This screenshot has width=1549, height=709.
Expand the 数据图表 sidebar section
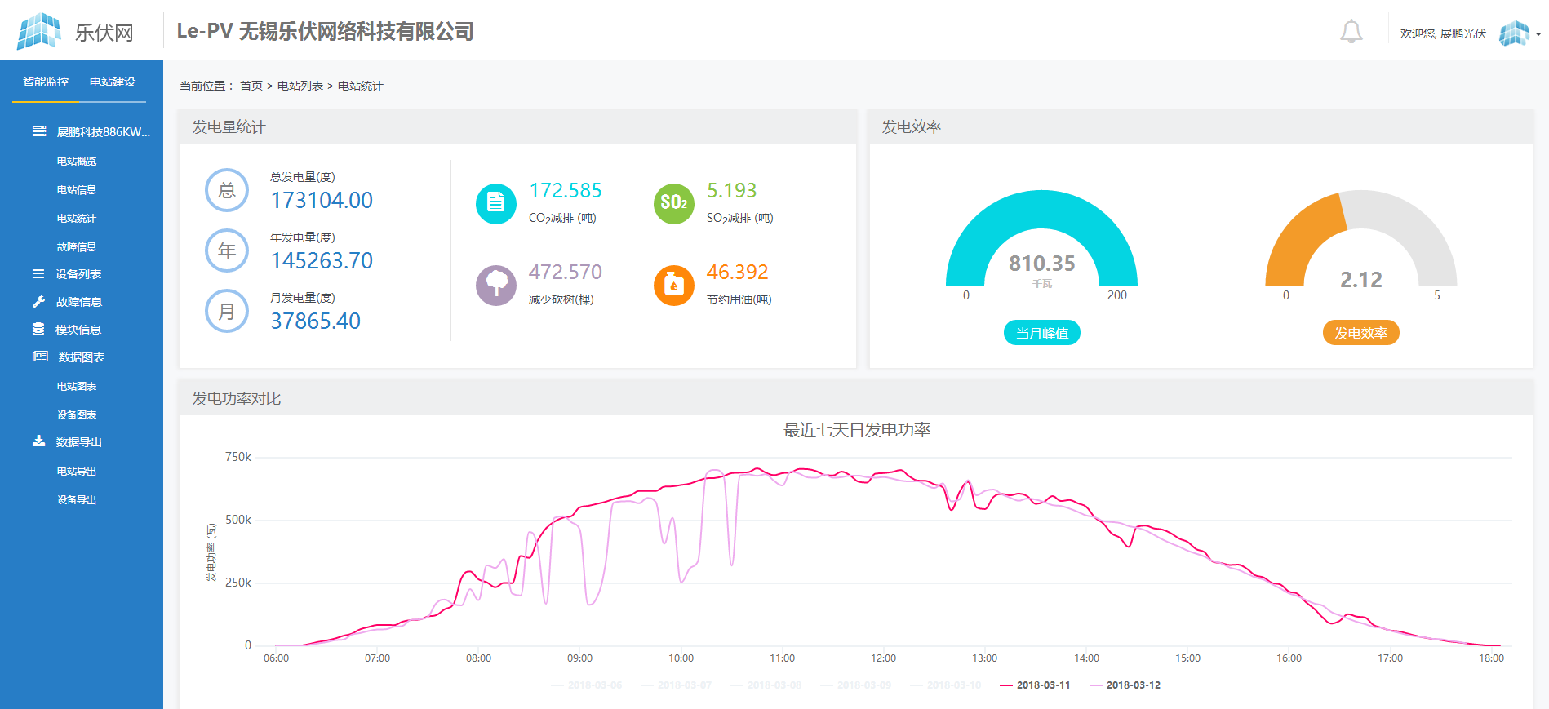[81, 357]
